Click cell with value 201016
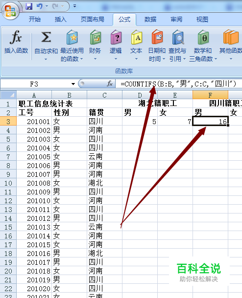This screenshot has height=298, width=242. tap(34, 254)
